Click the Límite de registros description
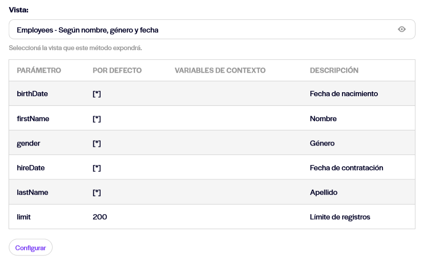This screenshot has width=429, height=259. click(340, 217)
